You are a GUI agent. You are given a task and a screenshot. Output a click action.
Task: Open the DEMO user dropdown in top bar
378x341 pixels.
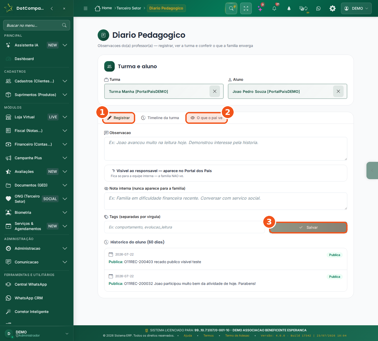click(356, 8)
